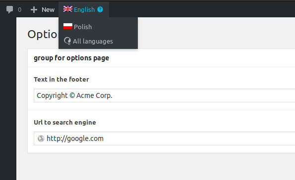Open comments via the speech bubble icon
This screenshot has width=295, height=180.
[9, 9]
